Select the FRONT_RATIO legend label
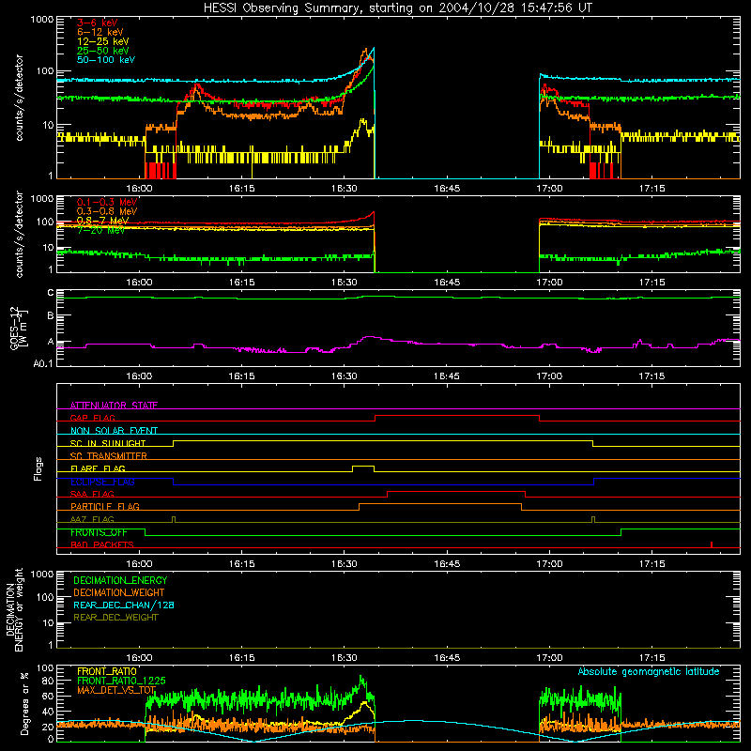 pos(107,671)
